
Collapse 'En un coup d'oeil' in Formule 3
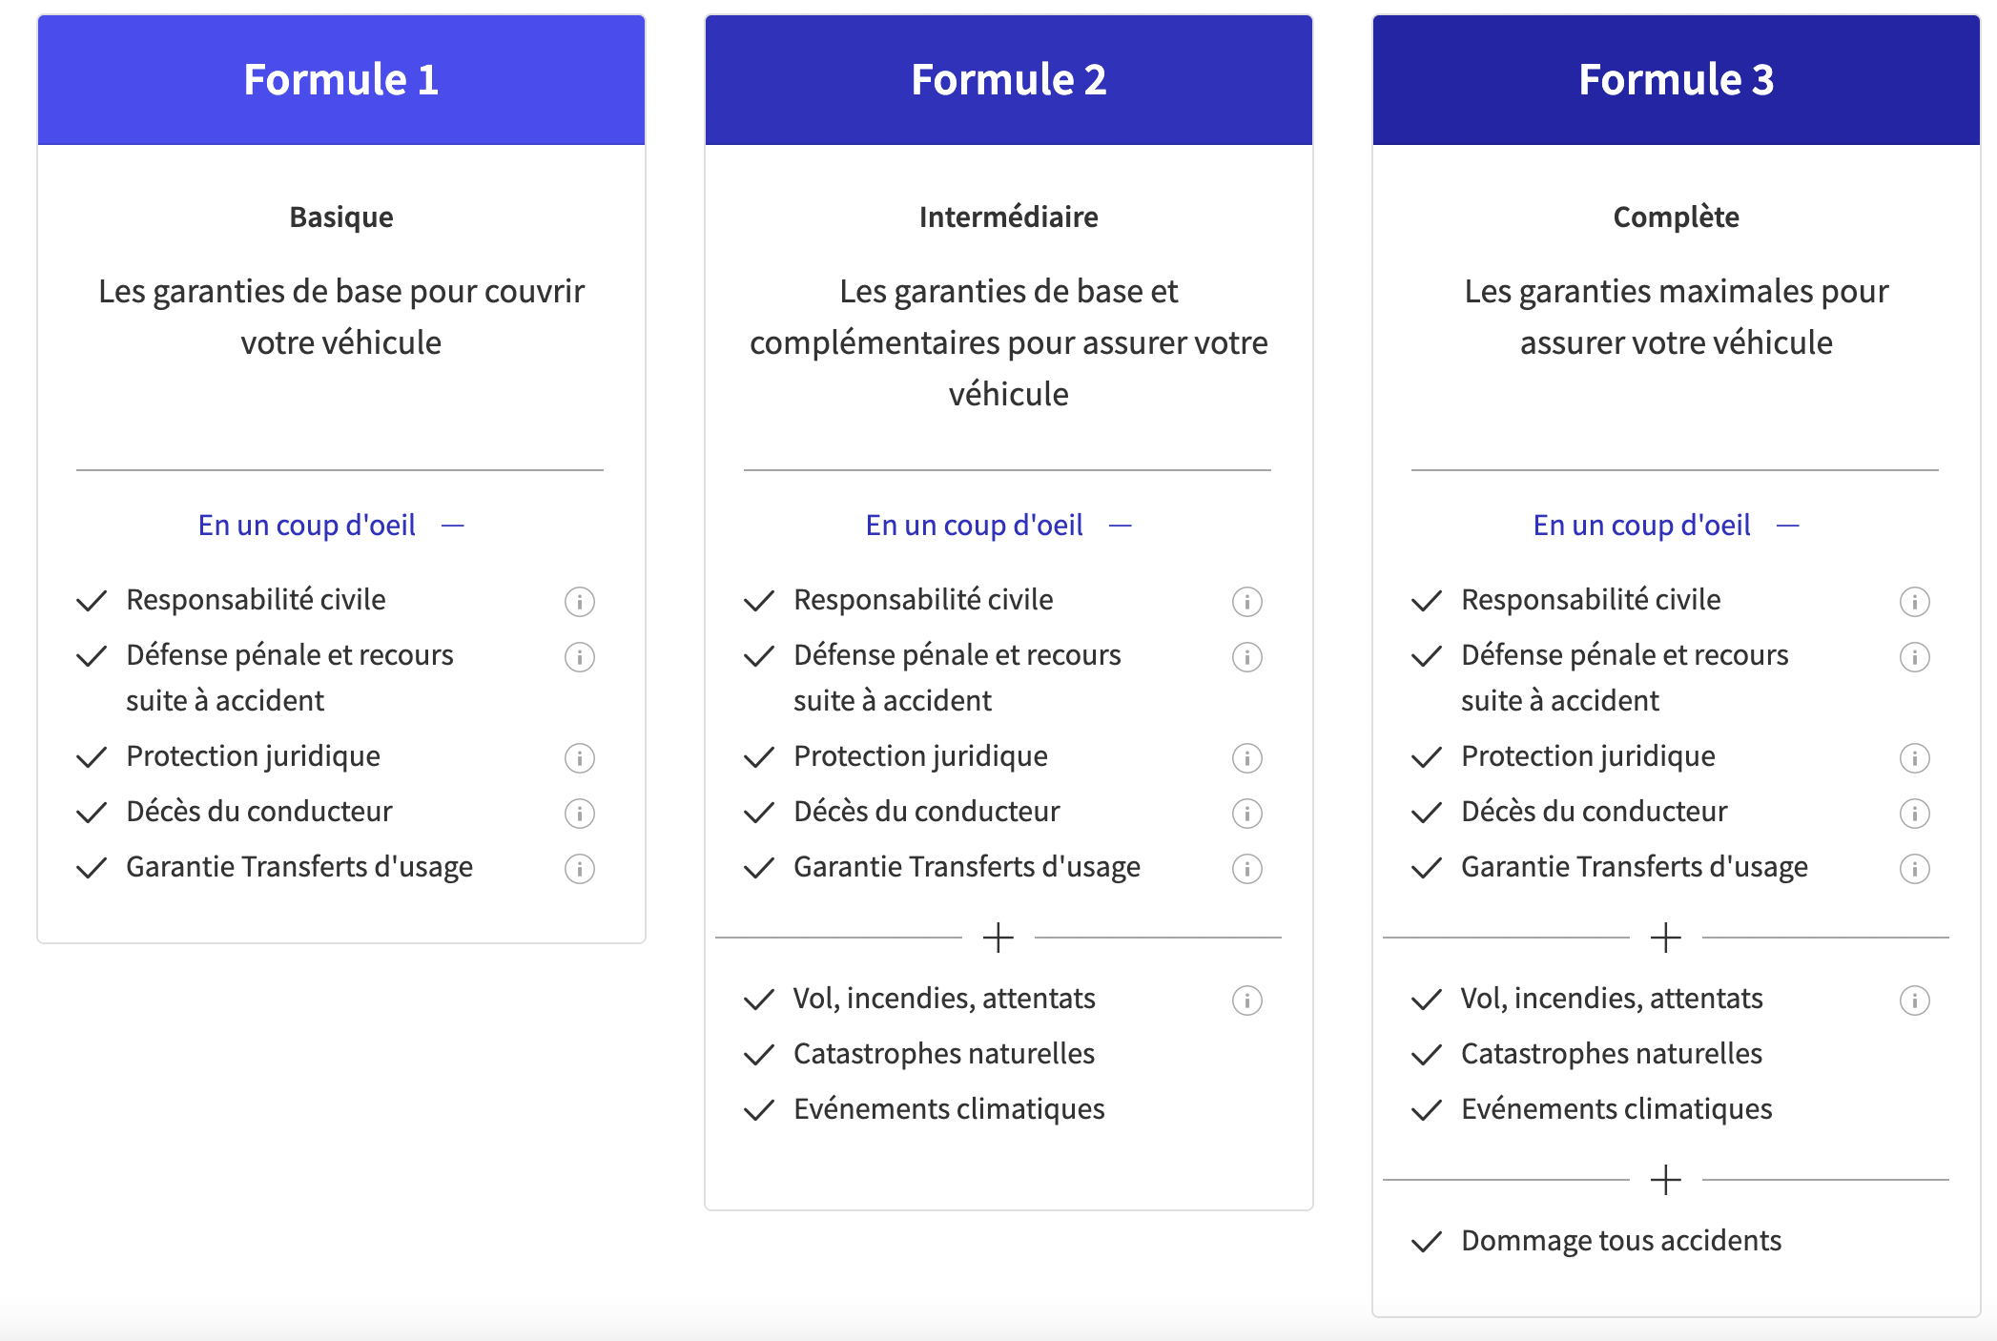pyautogui.click(x=1789, y=524)
